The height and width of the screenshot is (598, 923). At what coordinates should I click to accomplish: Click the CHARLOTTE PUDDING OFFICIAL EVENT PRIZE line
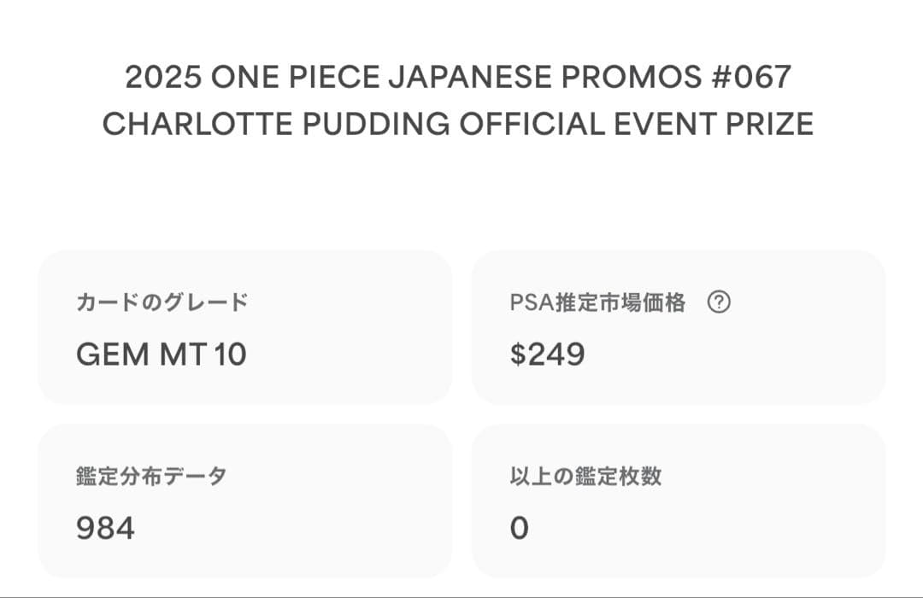[x=458, y=124]
